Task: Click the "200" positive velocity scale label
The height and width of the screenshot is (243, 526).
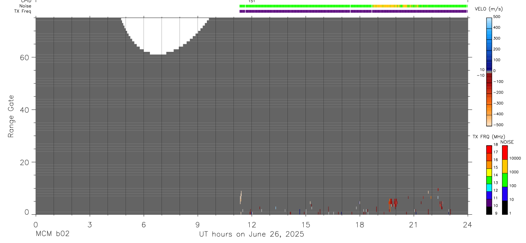Action: coord(497,49)
